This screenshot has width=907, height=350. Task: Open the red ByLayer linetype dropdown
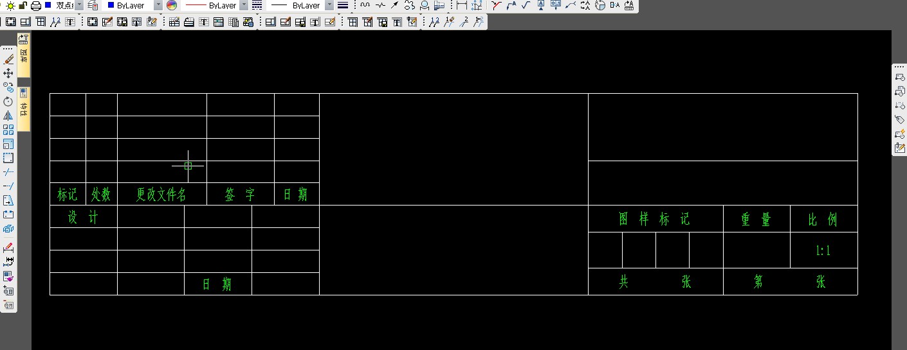click(244, 5)
